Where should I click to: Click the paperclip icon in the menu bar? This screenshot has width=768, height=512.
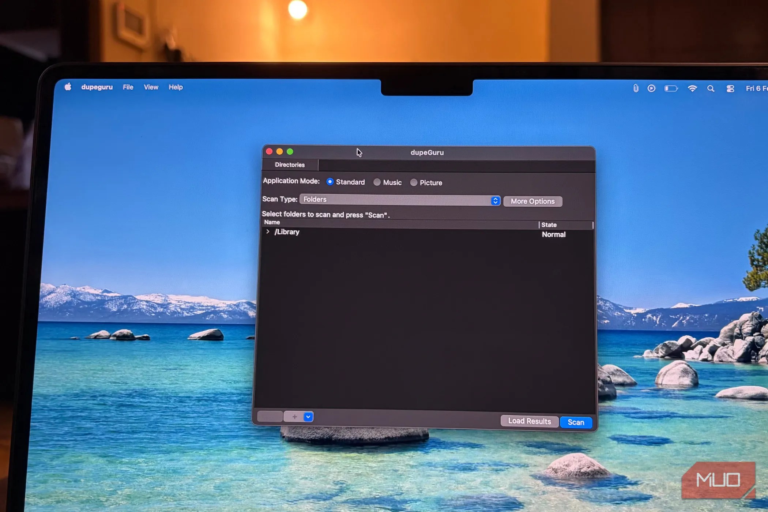tap(635, 88)
